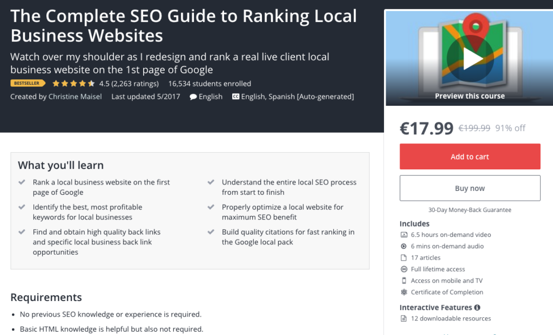Click the Requirements heading
Screen dimensions: 553x335
click(46, 297)
